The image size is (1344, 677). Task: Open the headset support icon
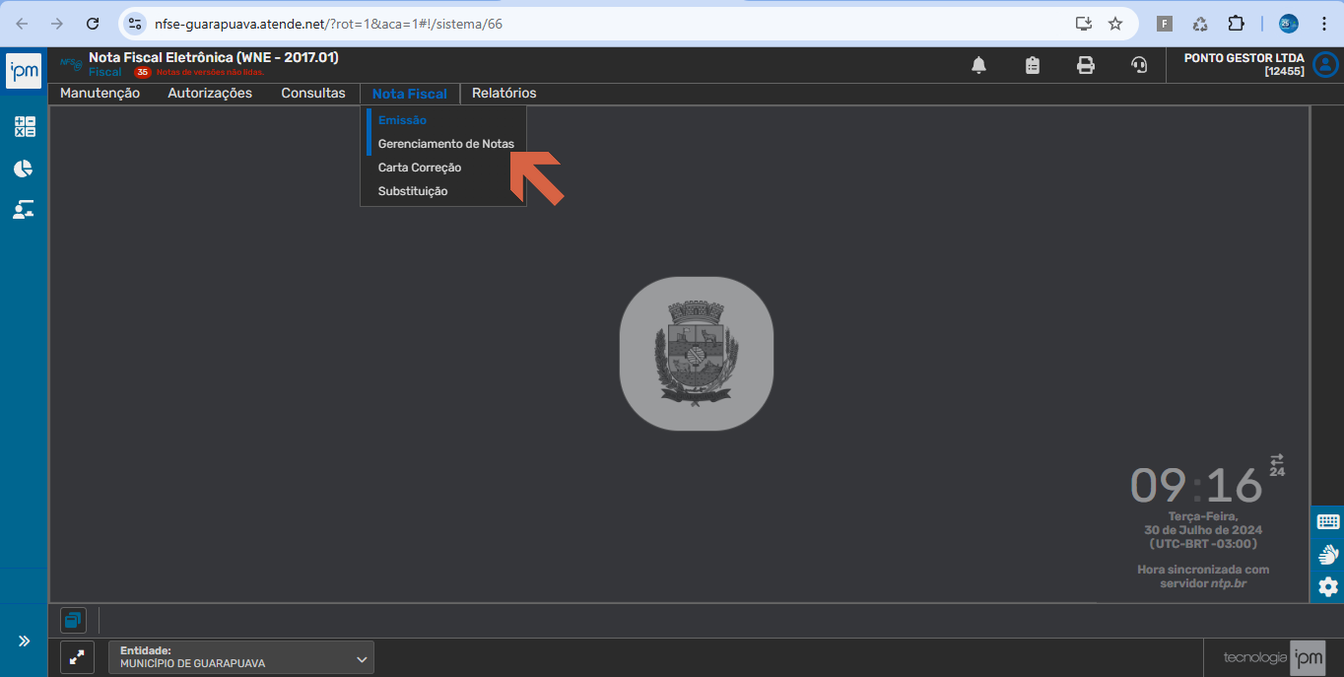pos(1139,65)
